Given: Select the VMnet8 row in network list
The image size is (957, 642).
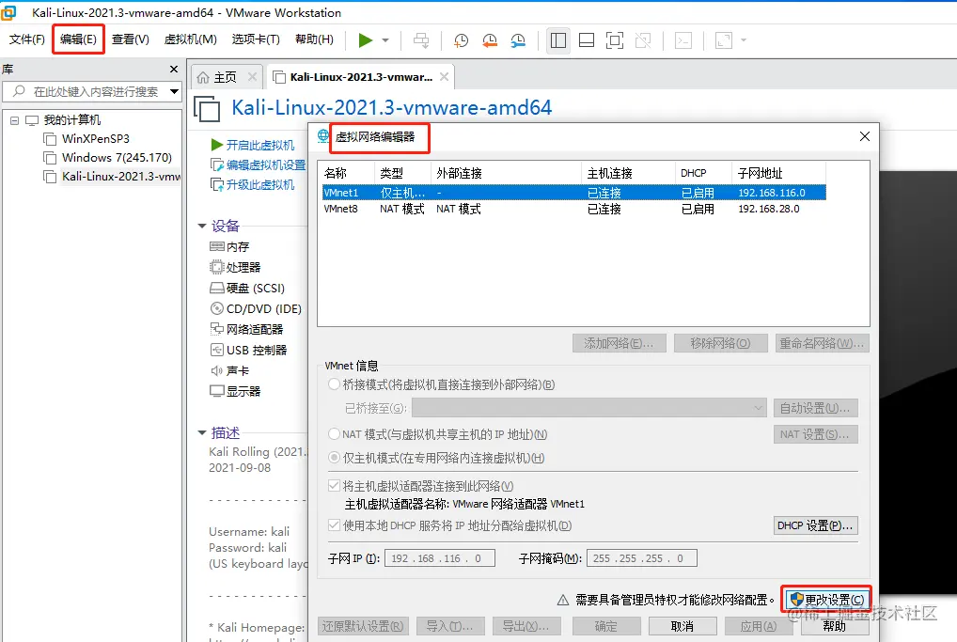Looking at the screenshot, I should (573, 209).
